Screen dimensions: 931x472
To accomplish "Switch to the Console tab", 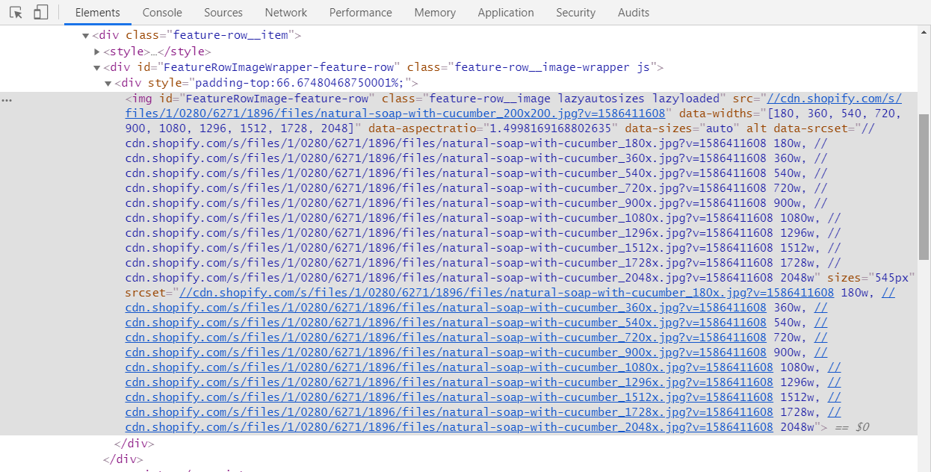I will pyautogui.click(x=161, y=12).
